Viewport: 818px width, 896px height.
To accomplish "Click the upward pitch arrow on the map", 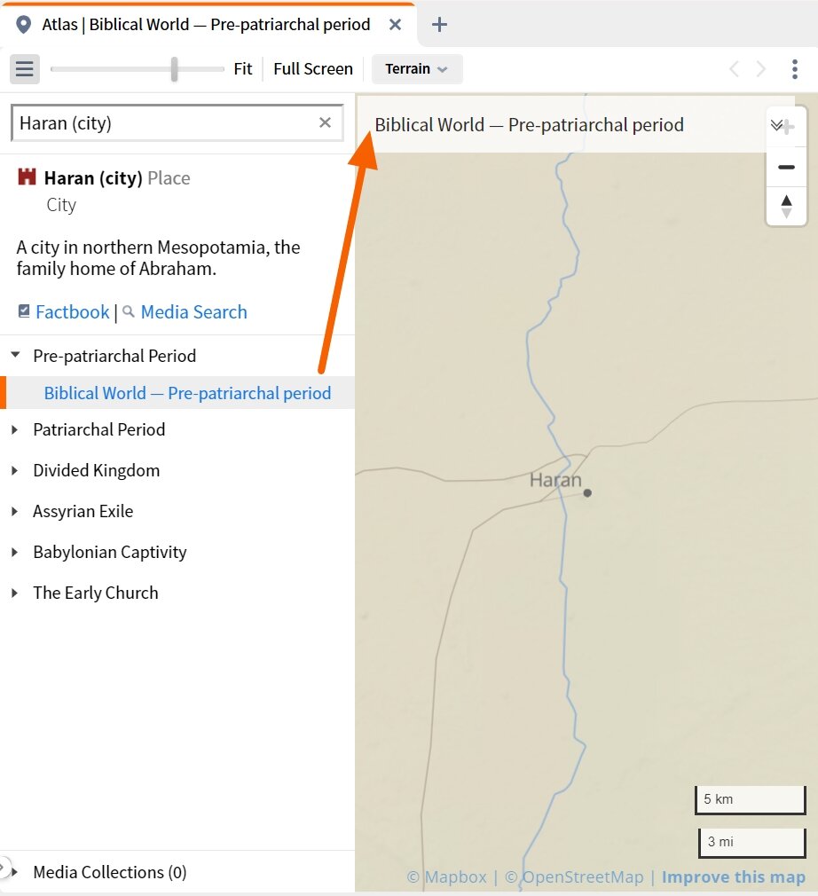I will tap(787, 200).
